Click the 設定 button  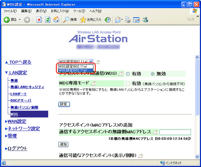coord(64,104)
